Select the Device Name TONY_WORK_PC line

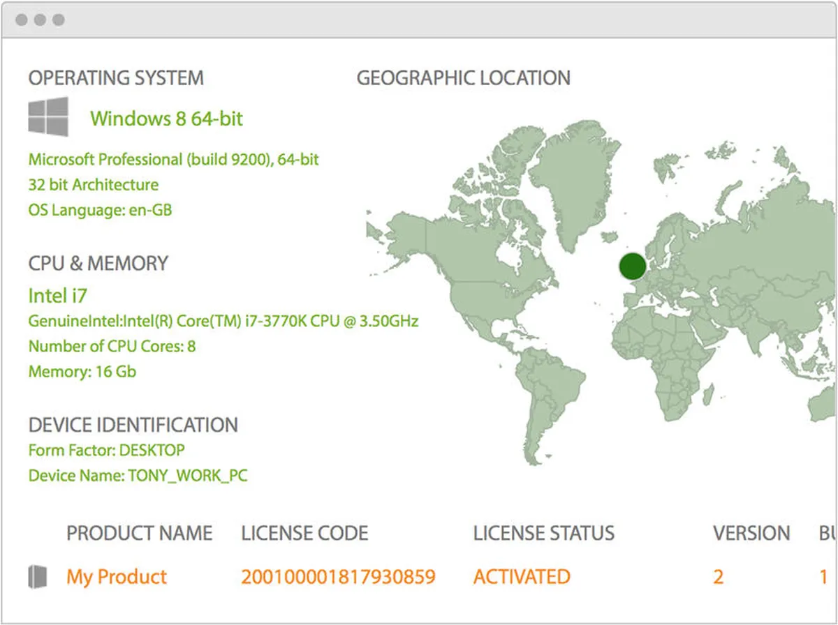138,476
